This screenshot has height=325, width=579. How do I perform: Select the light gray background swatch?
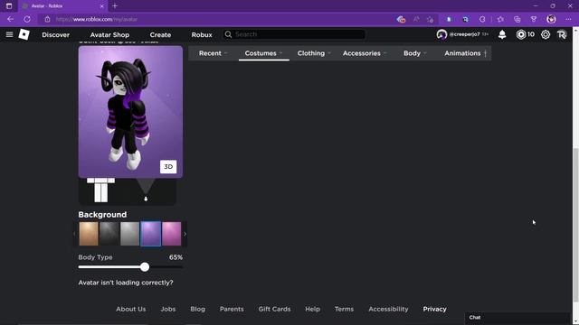[x=130, y=234]
